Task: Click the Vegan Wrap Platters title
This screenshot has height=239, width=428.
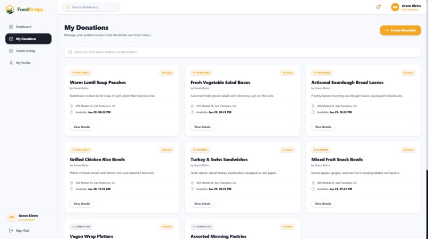Action: coord(91,236)
